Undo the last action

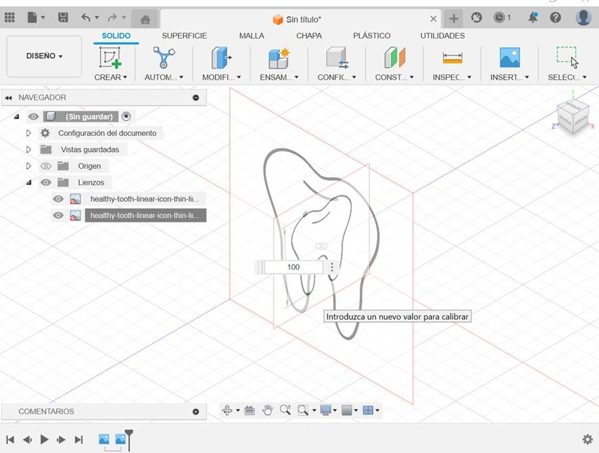86,18
